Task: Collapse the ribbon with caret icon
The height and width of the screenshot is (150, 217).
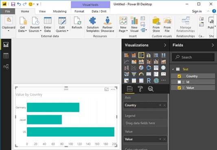Action: pos(208,11)
